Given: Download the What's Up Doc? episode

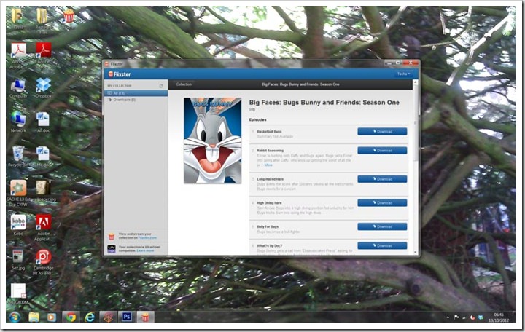Looking at the screenshot, I should (382, 246).
